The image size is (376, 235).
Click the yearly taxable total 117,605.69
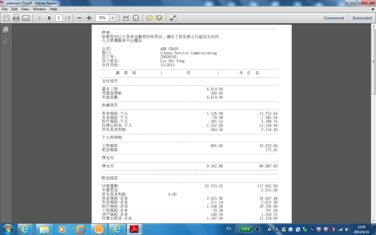[267, 186]
